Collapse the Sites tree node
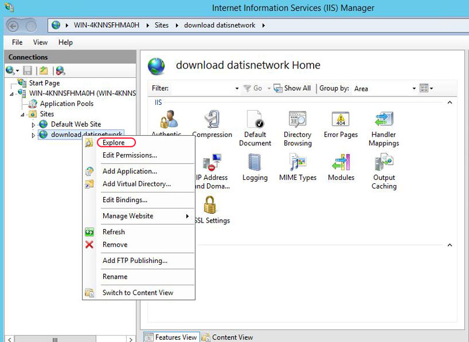Screen dimensions: 469x342 pyautogui.click(x=22, y=114)
